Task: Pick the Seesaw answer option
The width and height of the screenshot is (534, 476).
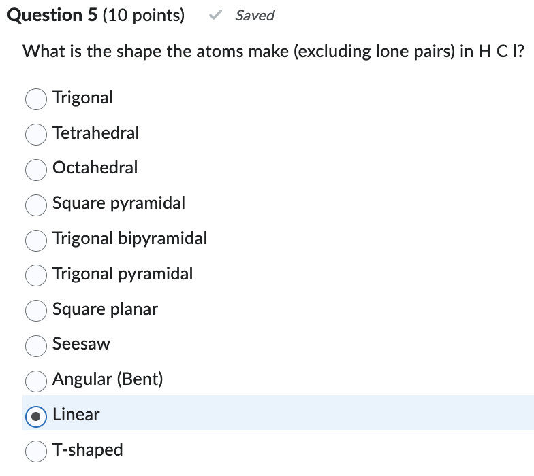Action: (x=36, y=346)
